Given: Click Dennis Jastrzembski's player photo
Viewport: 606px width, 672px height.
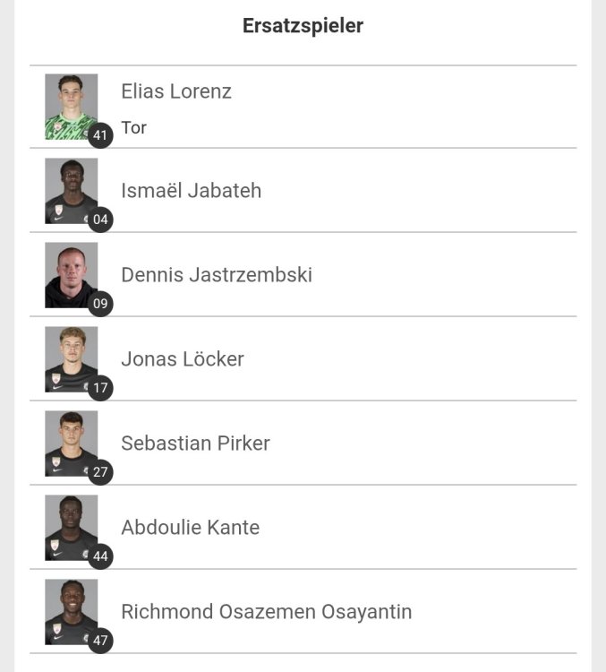Looking at the screenshot, I should coord(71,274).
